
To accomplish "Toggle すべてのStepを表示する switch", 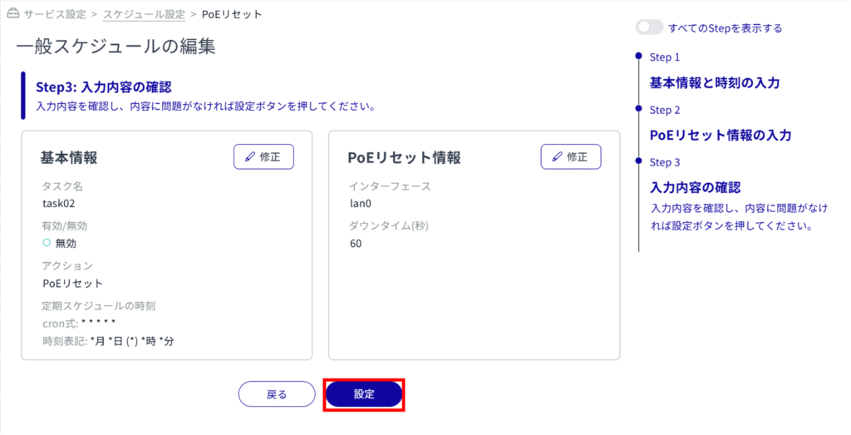I will [x=649, y=27].
